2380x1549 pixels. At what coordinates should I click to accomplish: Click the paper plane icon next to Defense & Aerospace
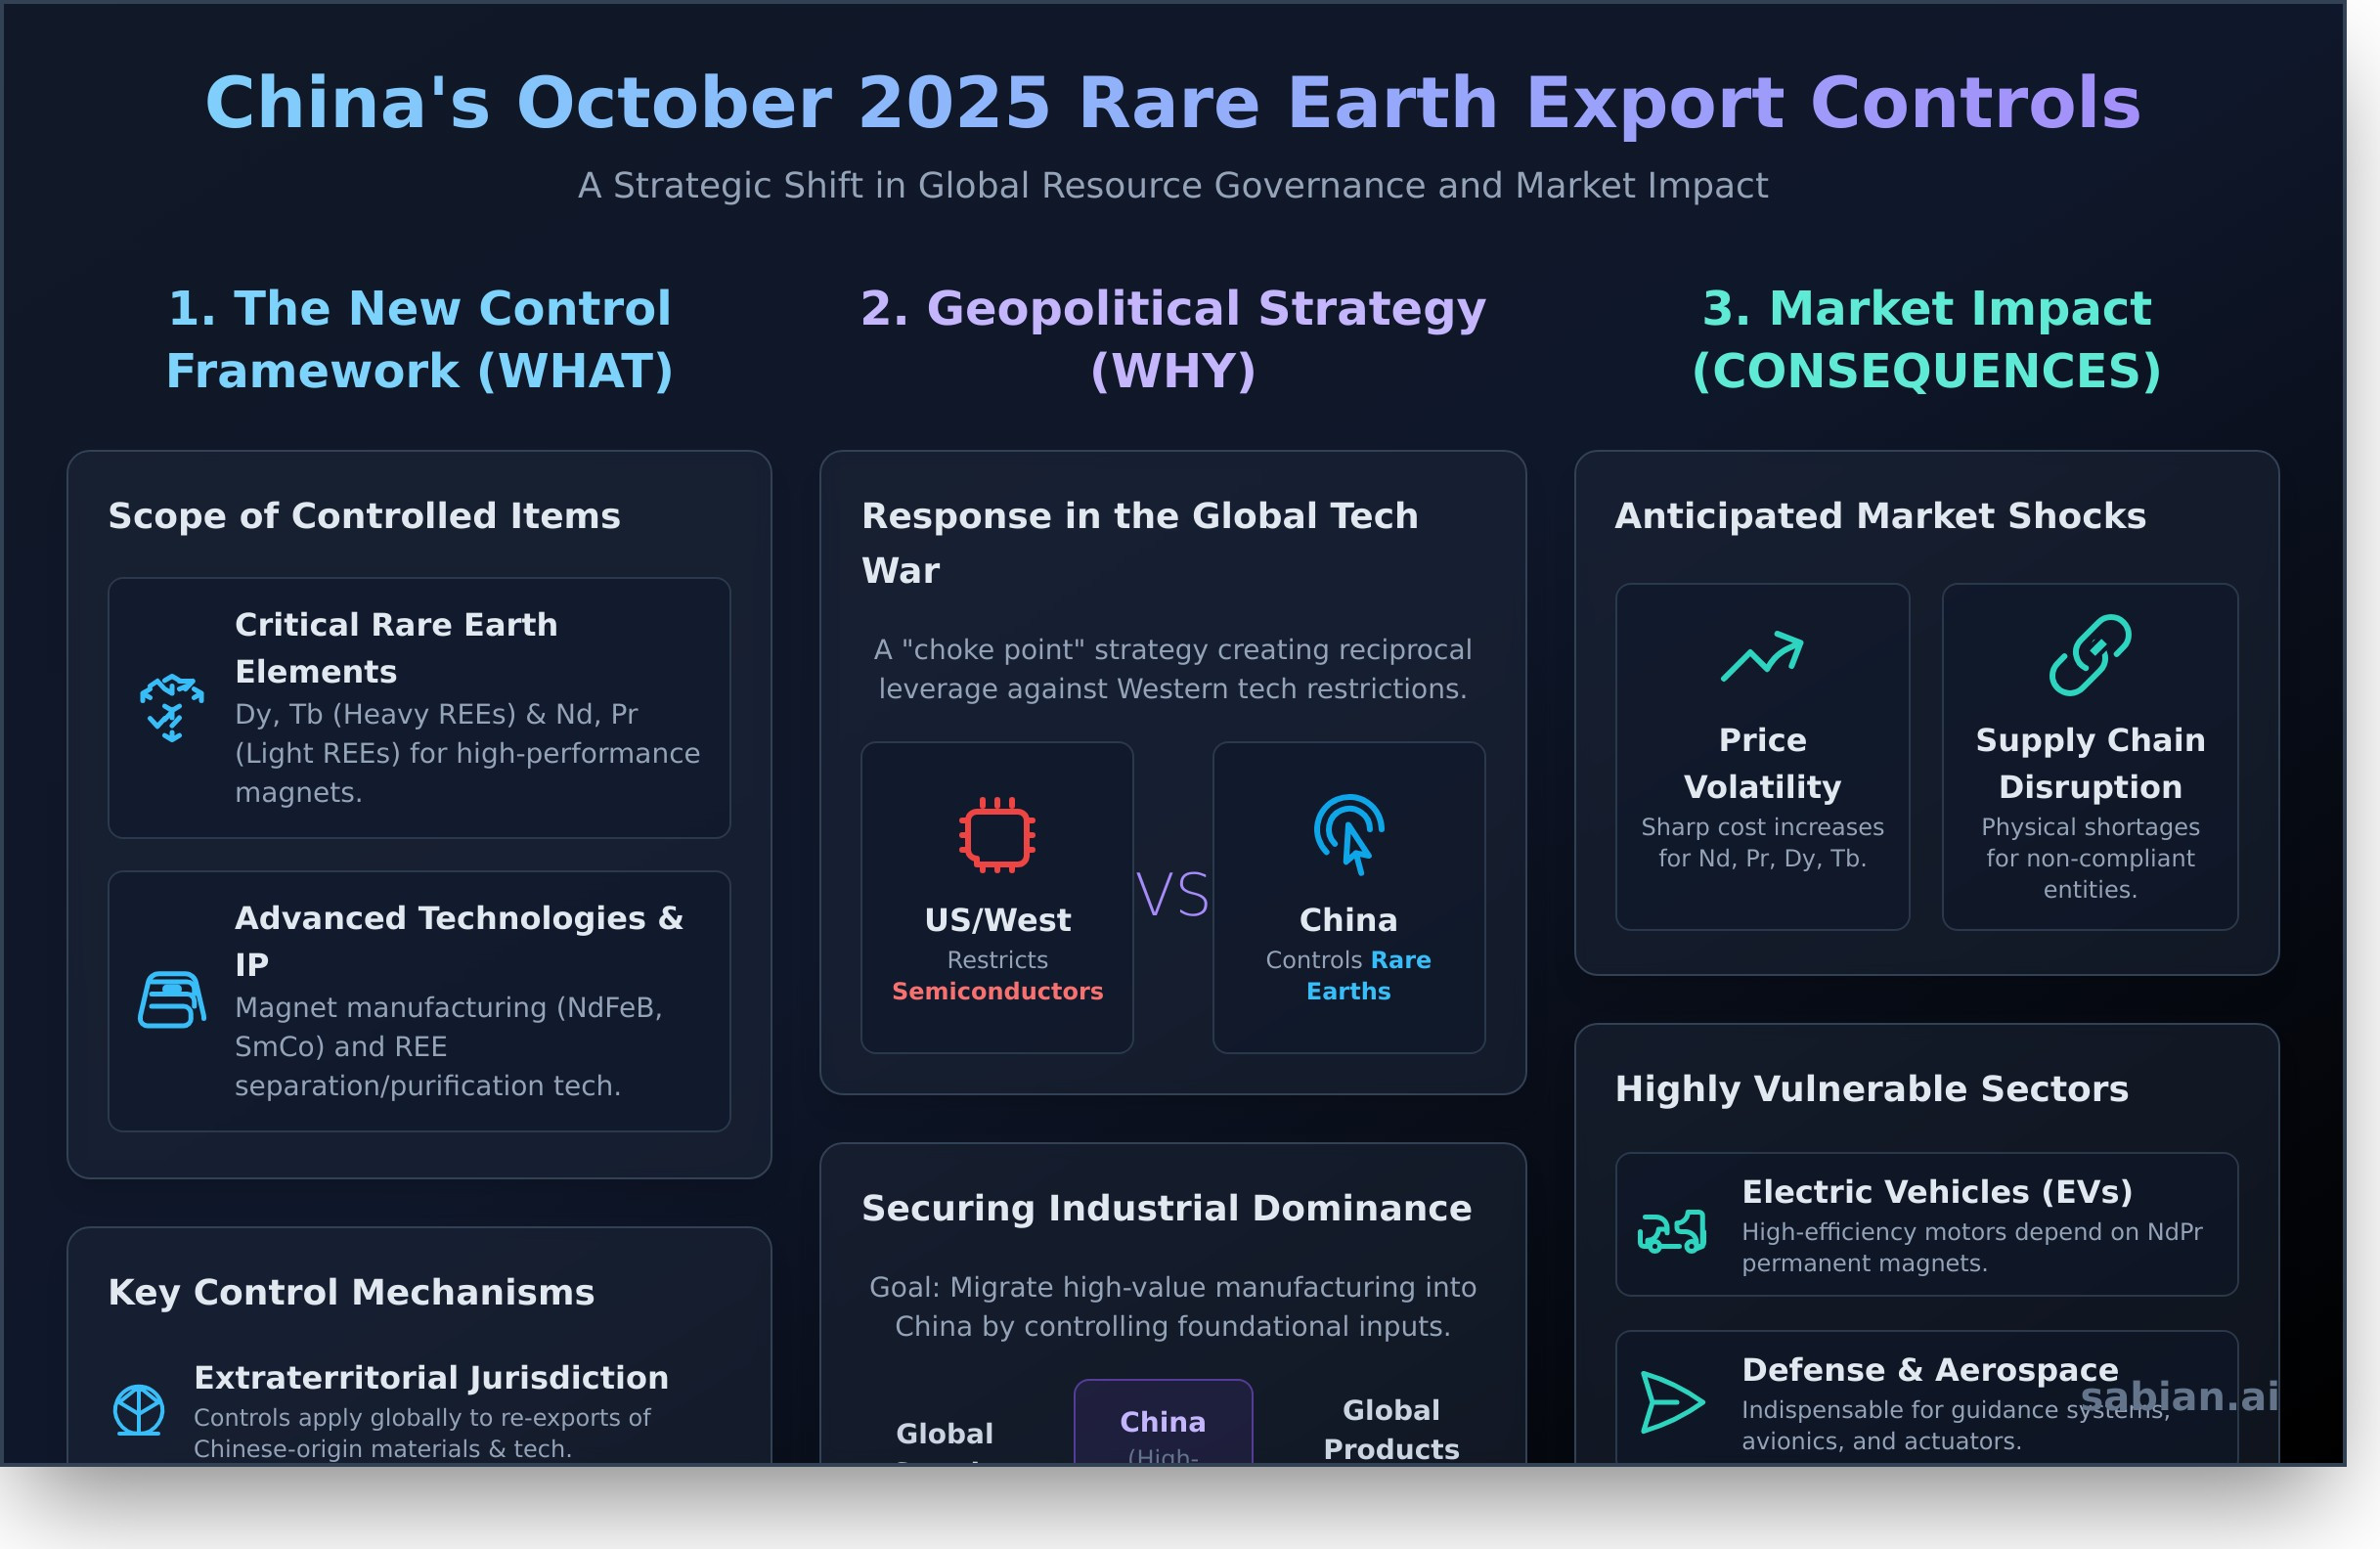tap(1671, 1404)
